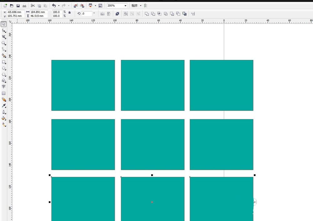
Task: Open the application launcher icon
Action: [91, 6]
